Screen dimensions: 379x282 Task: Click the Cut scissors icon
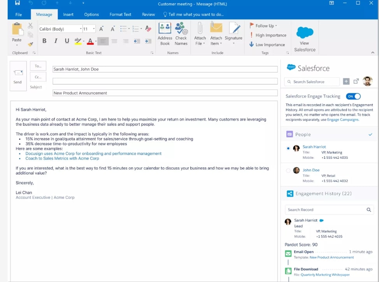pos(30,26)
